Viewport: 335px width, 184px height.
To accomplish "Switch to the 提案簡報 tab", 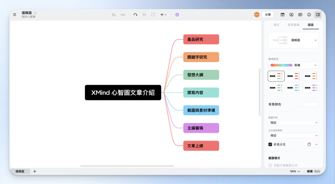I will [x=293, y=25].
